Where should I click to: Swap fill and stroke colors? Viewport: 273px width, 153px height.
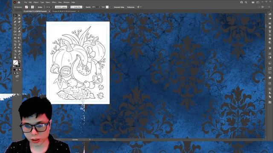click(20, 61)
